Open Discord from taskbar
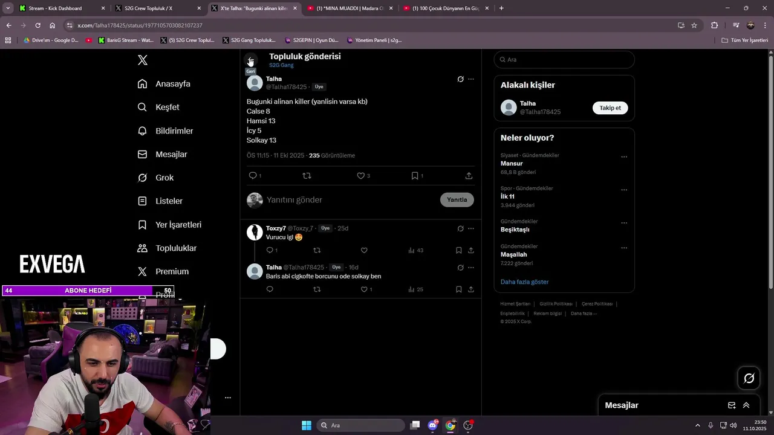Image resolution: width=774 pixels, height=435 pixels. (x=432, y=425)
